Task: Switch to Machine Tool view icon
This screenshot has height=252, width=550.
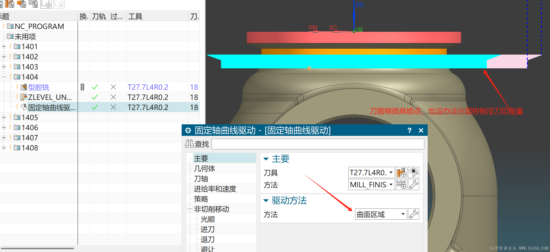Action: point(10,4)
